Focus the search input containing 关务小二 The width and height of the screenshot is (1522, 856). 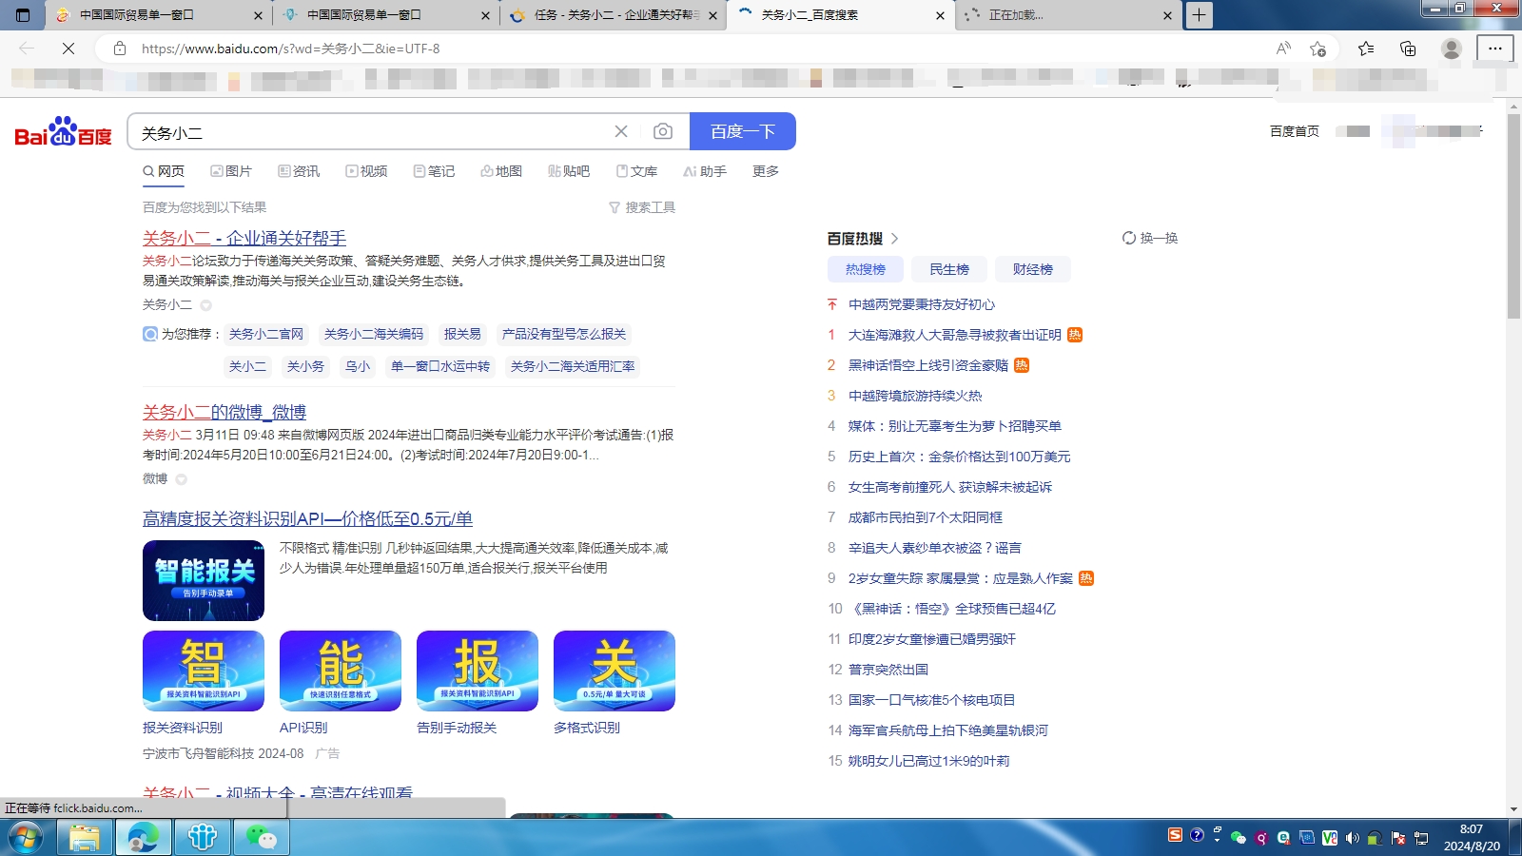pos(371,132)
